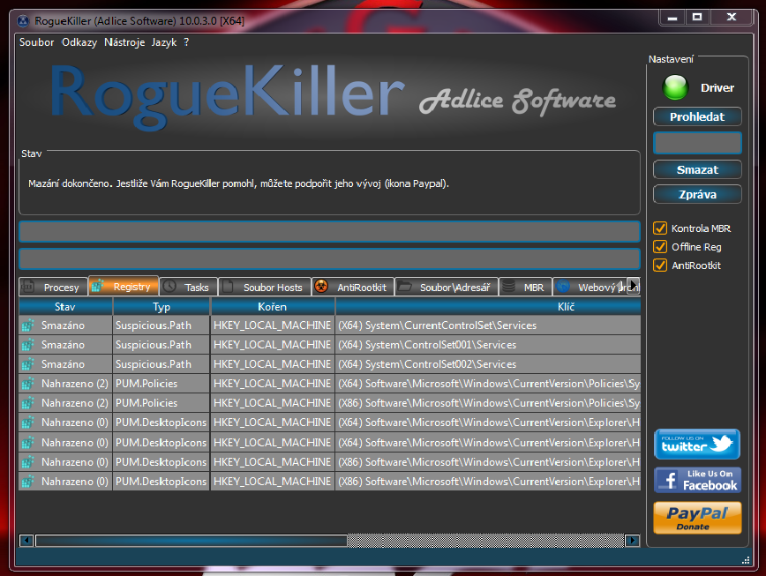Select the Registry tab
766x576 pixels.
coord(124,286)
